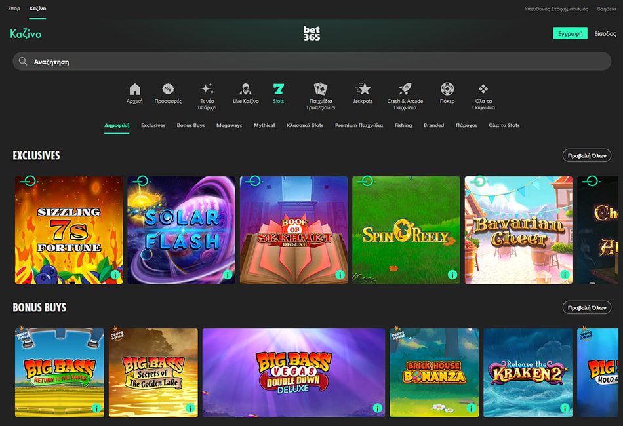The width and height of the screenshot is (623, 426).
Task: Open the Live Καζίνο dealer icon
Action: click(246, 90)
